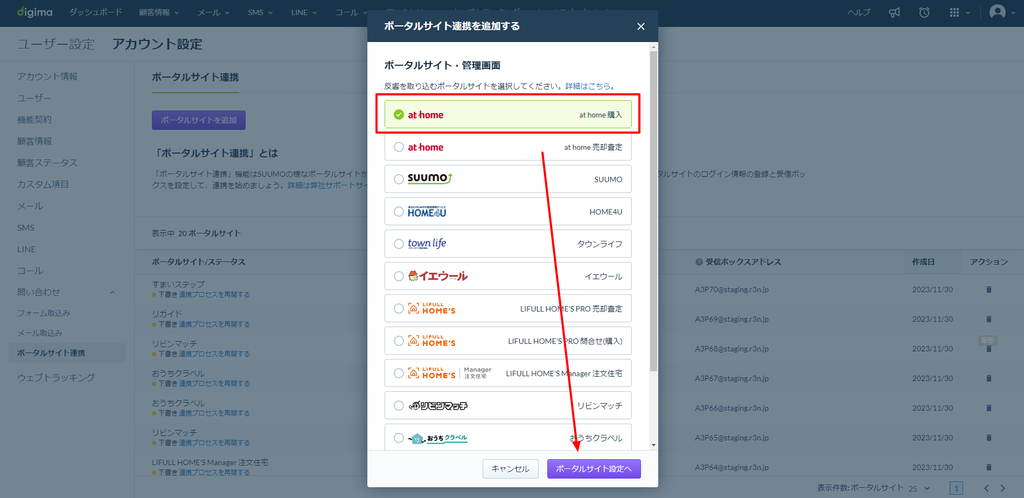This screenshot has width=1024, height=498.
Task: Select LIFULL HOME'S Manager 注文住宅 option
Action: (x=508, y=373)
